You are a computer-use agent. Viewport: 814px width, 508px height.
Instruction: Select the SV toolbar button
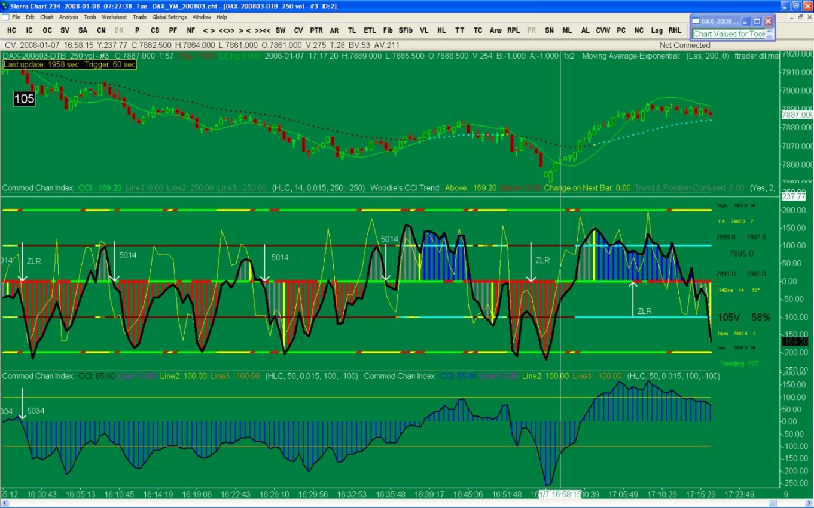(x=65, y=30)
